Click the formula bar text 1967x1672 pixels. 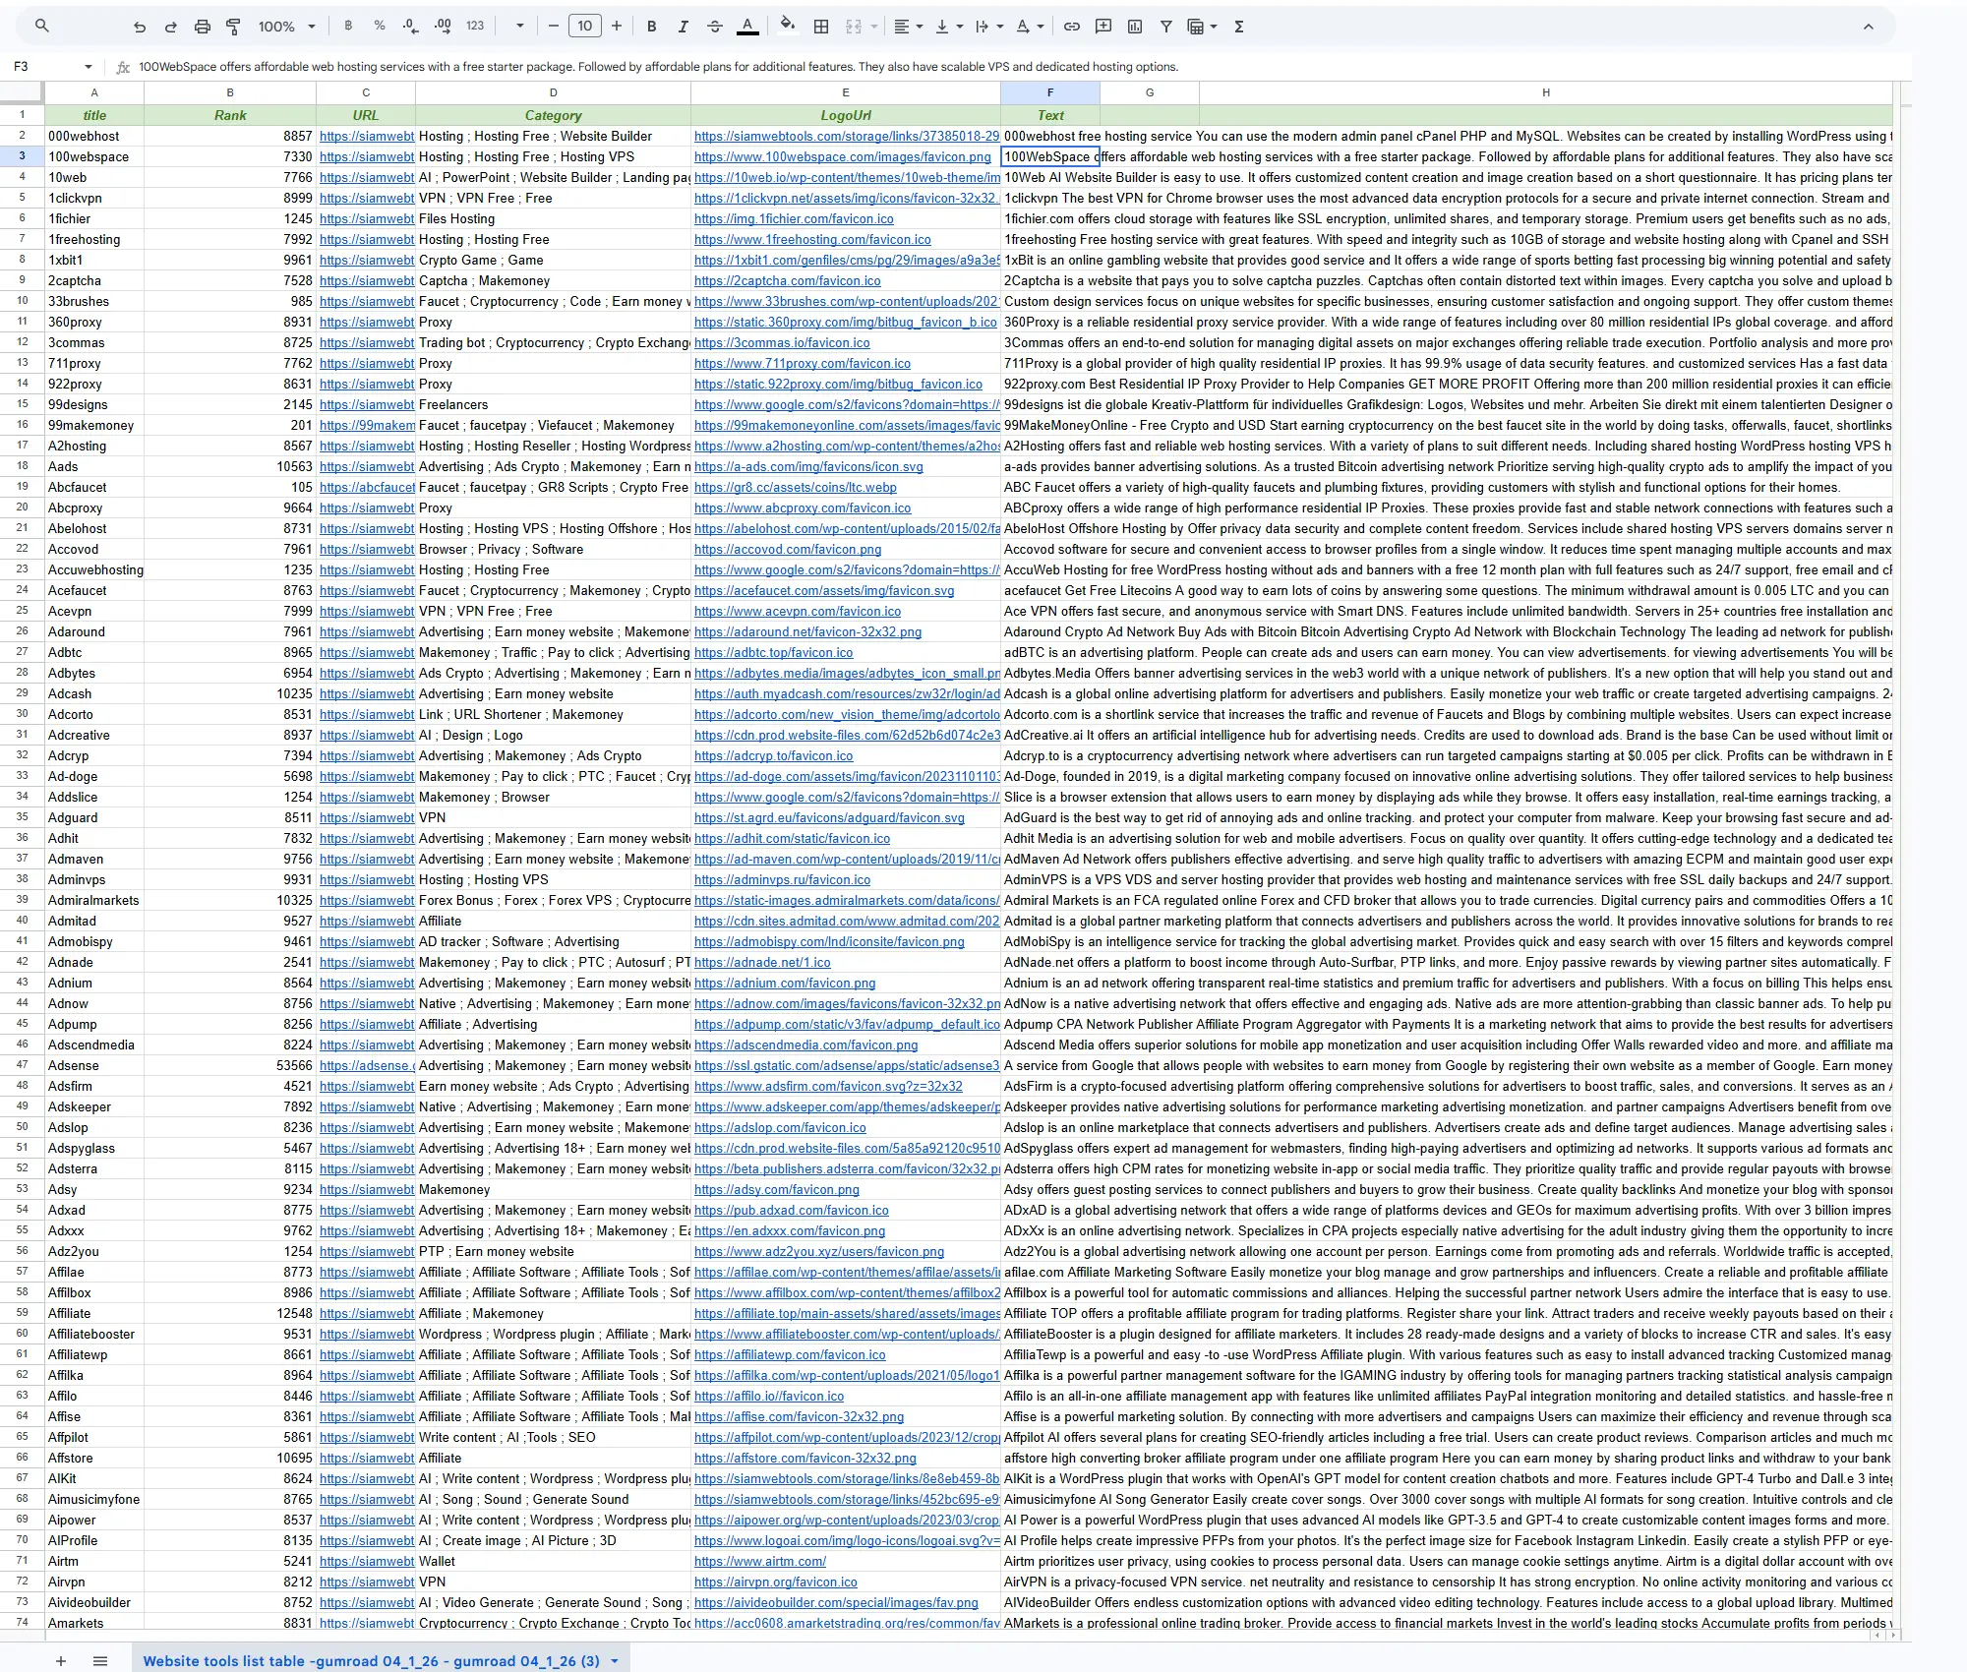coord(658,67)
